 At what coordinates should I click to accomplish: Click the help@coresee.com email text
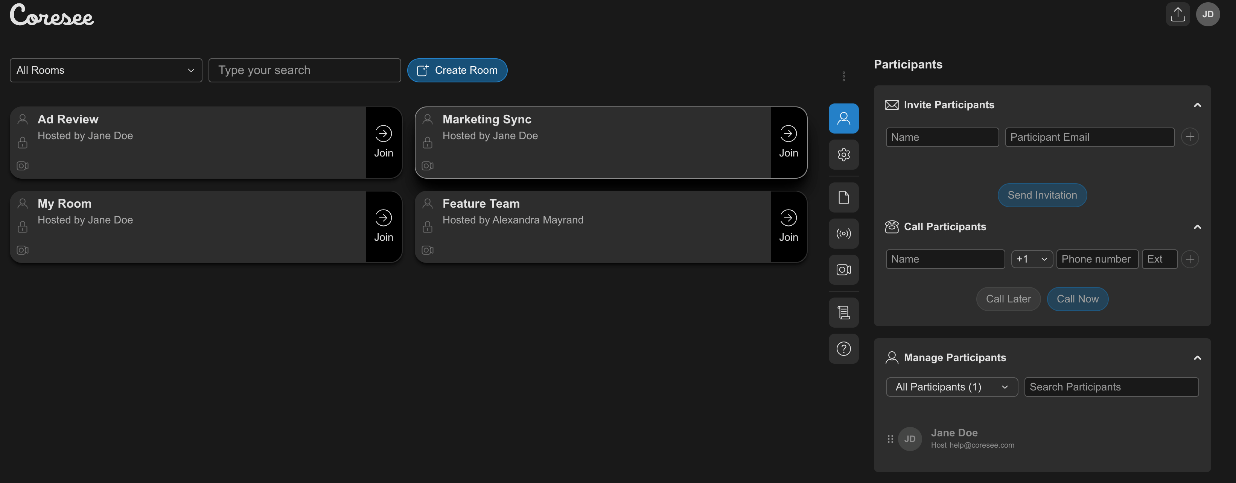point(982,446)
